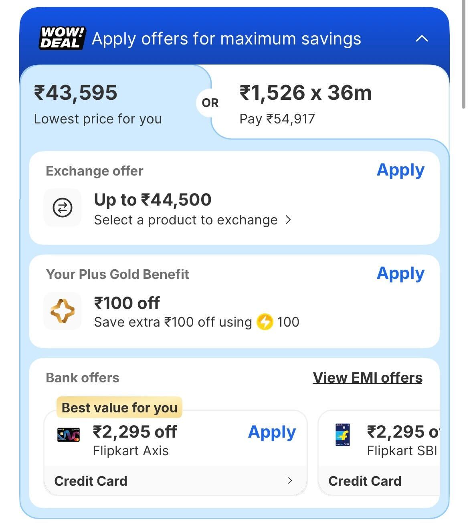
Task: Open Select a product to exchange
Action: tap(192, 220)
